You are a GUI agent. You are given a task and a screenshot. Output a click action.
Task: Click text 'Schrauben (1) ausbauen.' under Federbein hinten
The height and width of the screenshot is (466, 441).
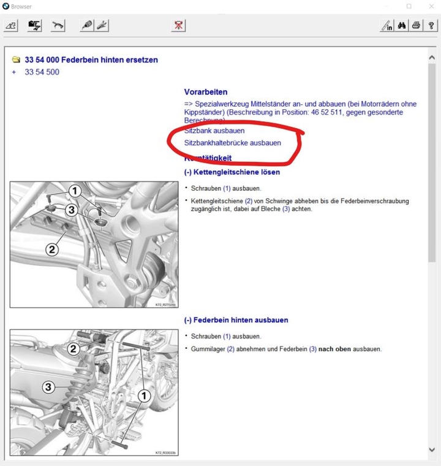pyautogui.click(x=226, y=337)
